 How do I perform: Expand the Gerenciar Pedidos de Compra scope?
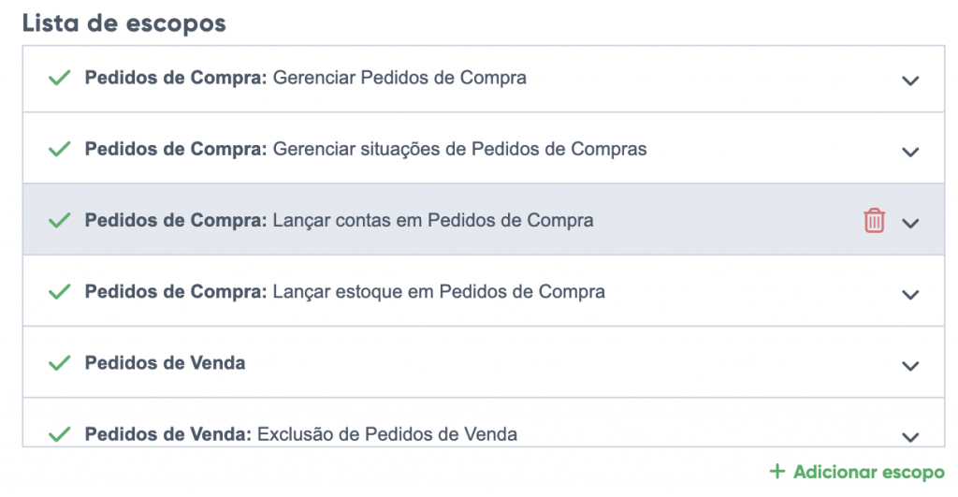910,80
